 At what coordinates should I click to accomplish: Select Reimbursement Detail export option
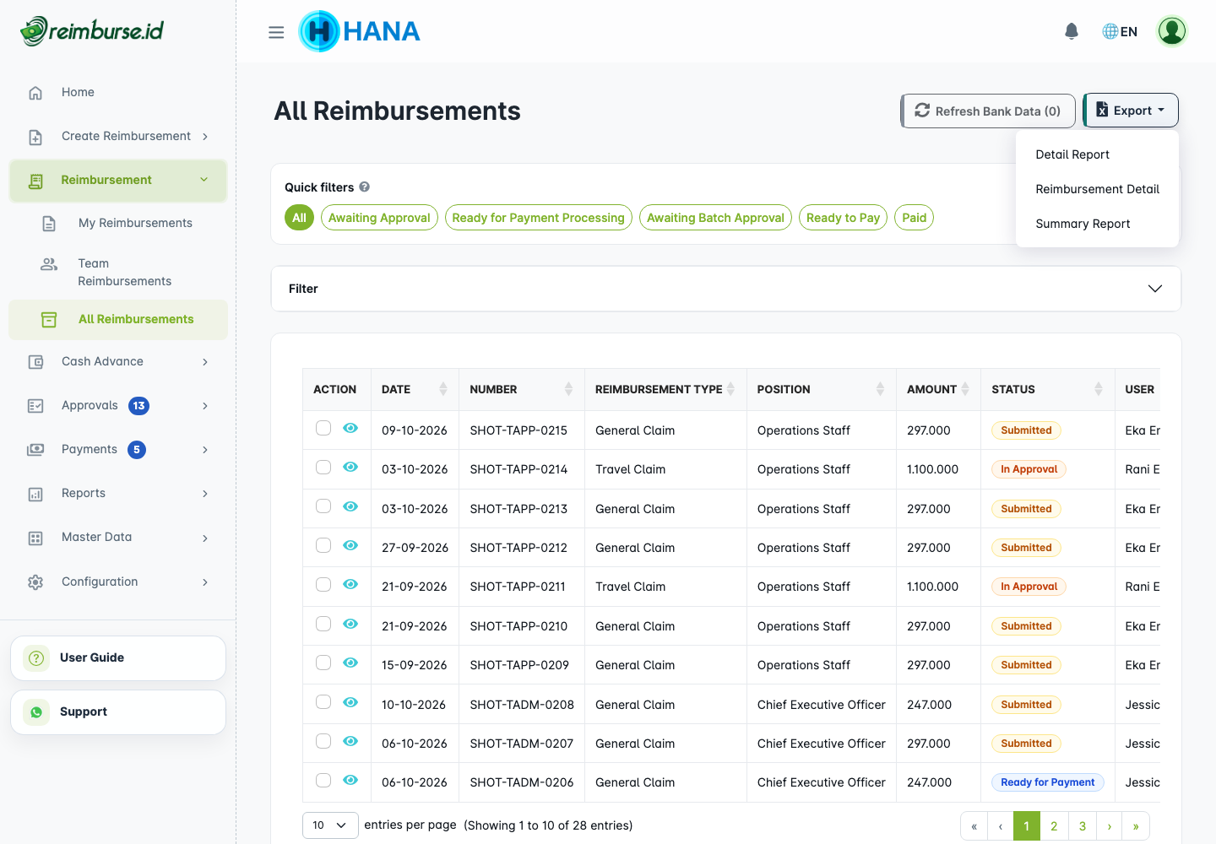(1097, 189)
